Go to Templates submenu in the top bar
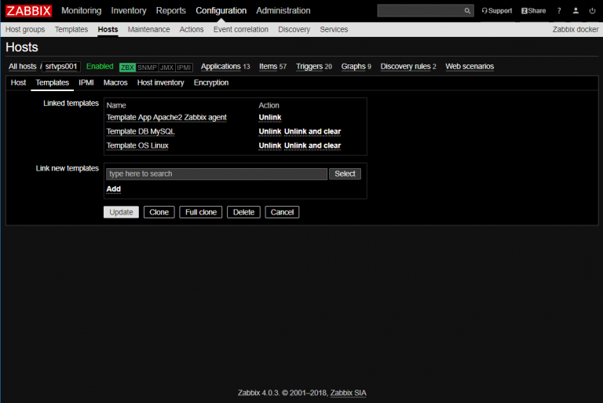This screenshot has height=403, width=603. (x=71, y=30)
